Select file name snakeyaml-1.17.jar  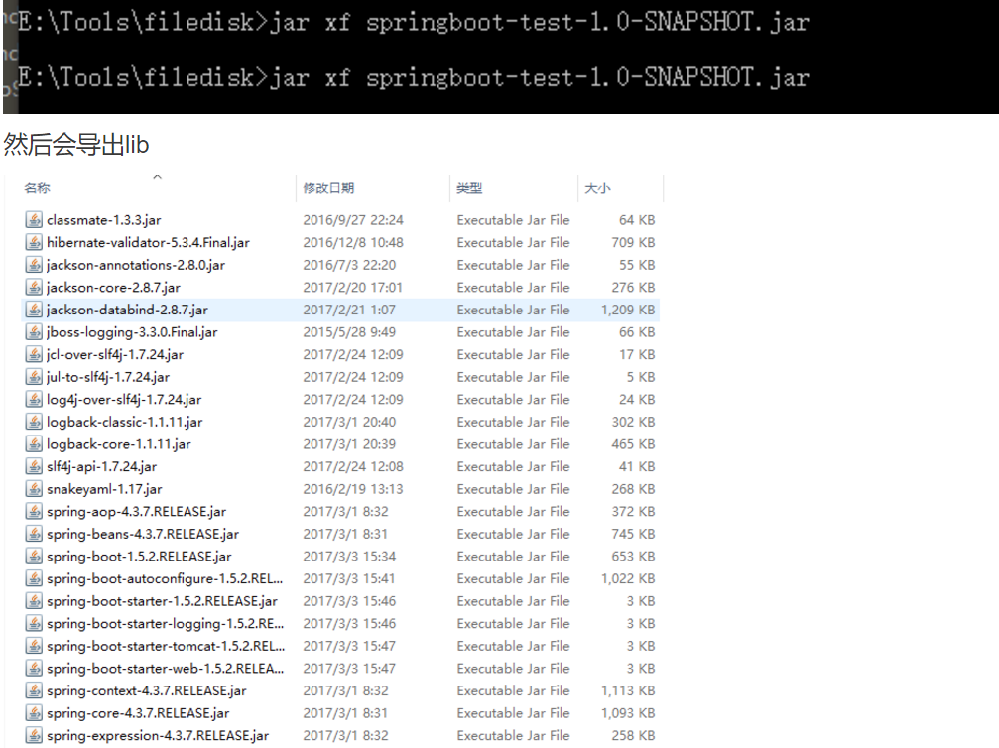coord(104,489)
